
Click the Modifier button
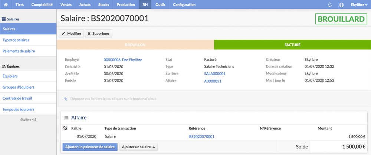point(71,33)
